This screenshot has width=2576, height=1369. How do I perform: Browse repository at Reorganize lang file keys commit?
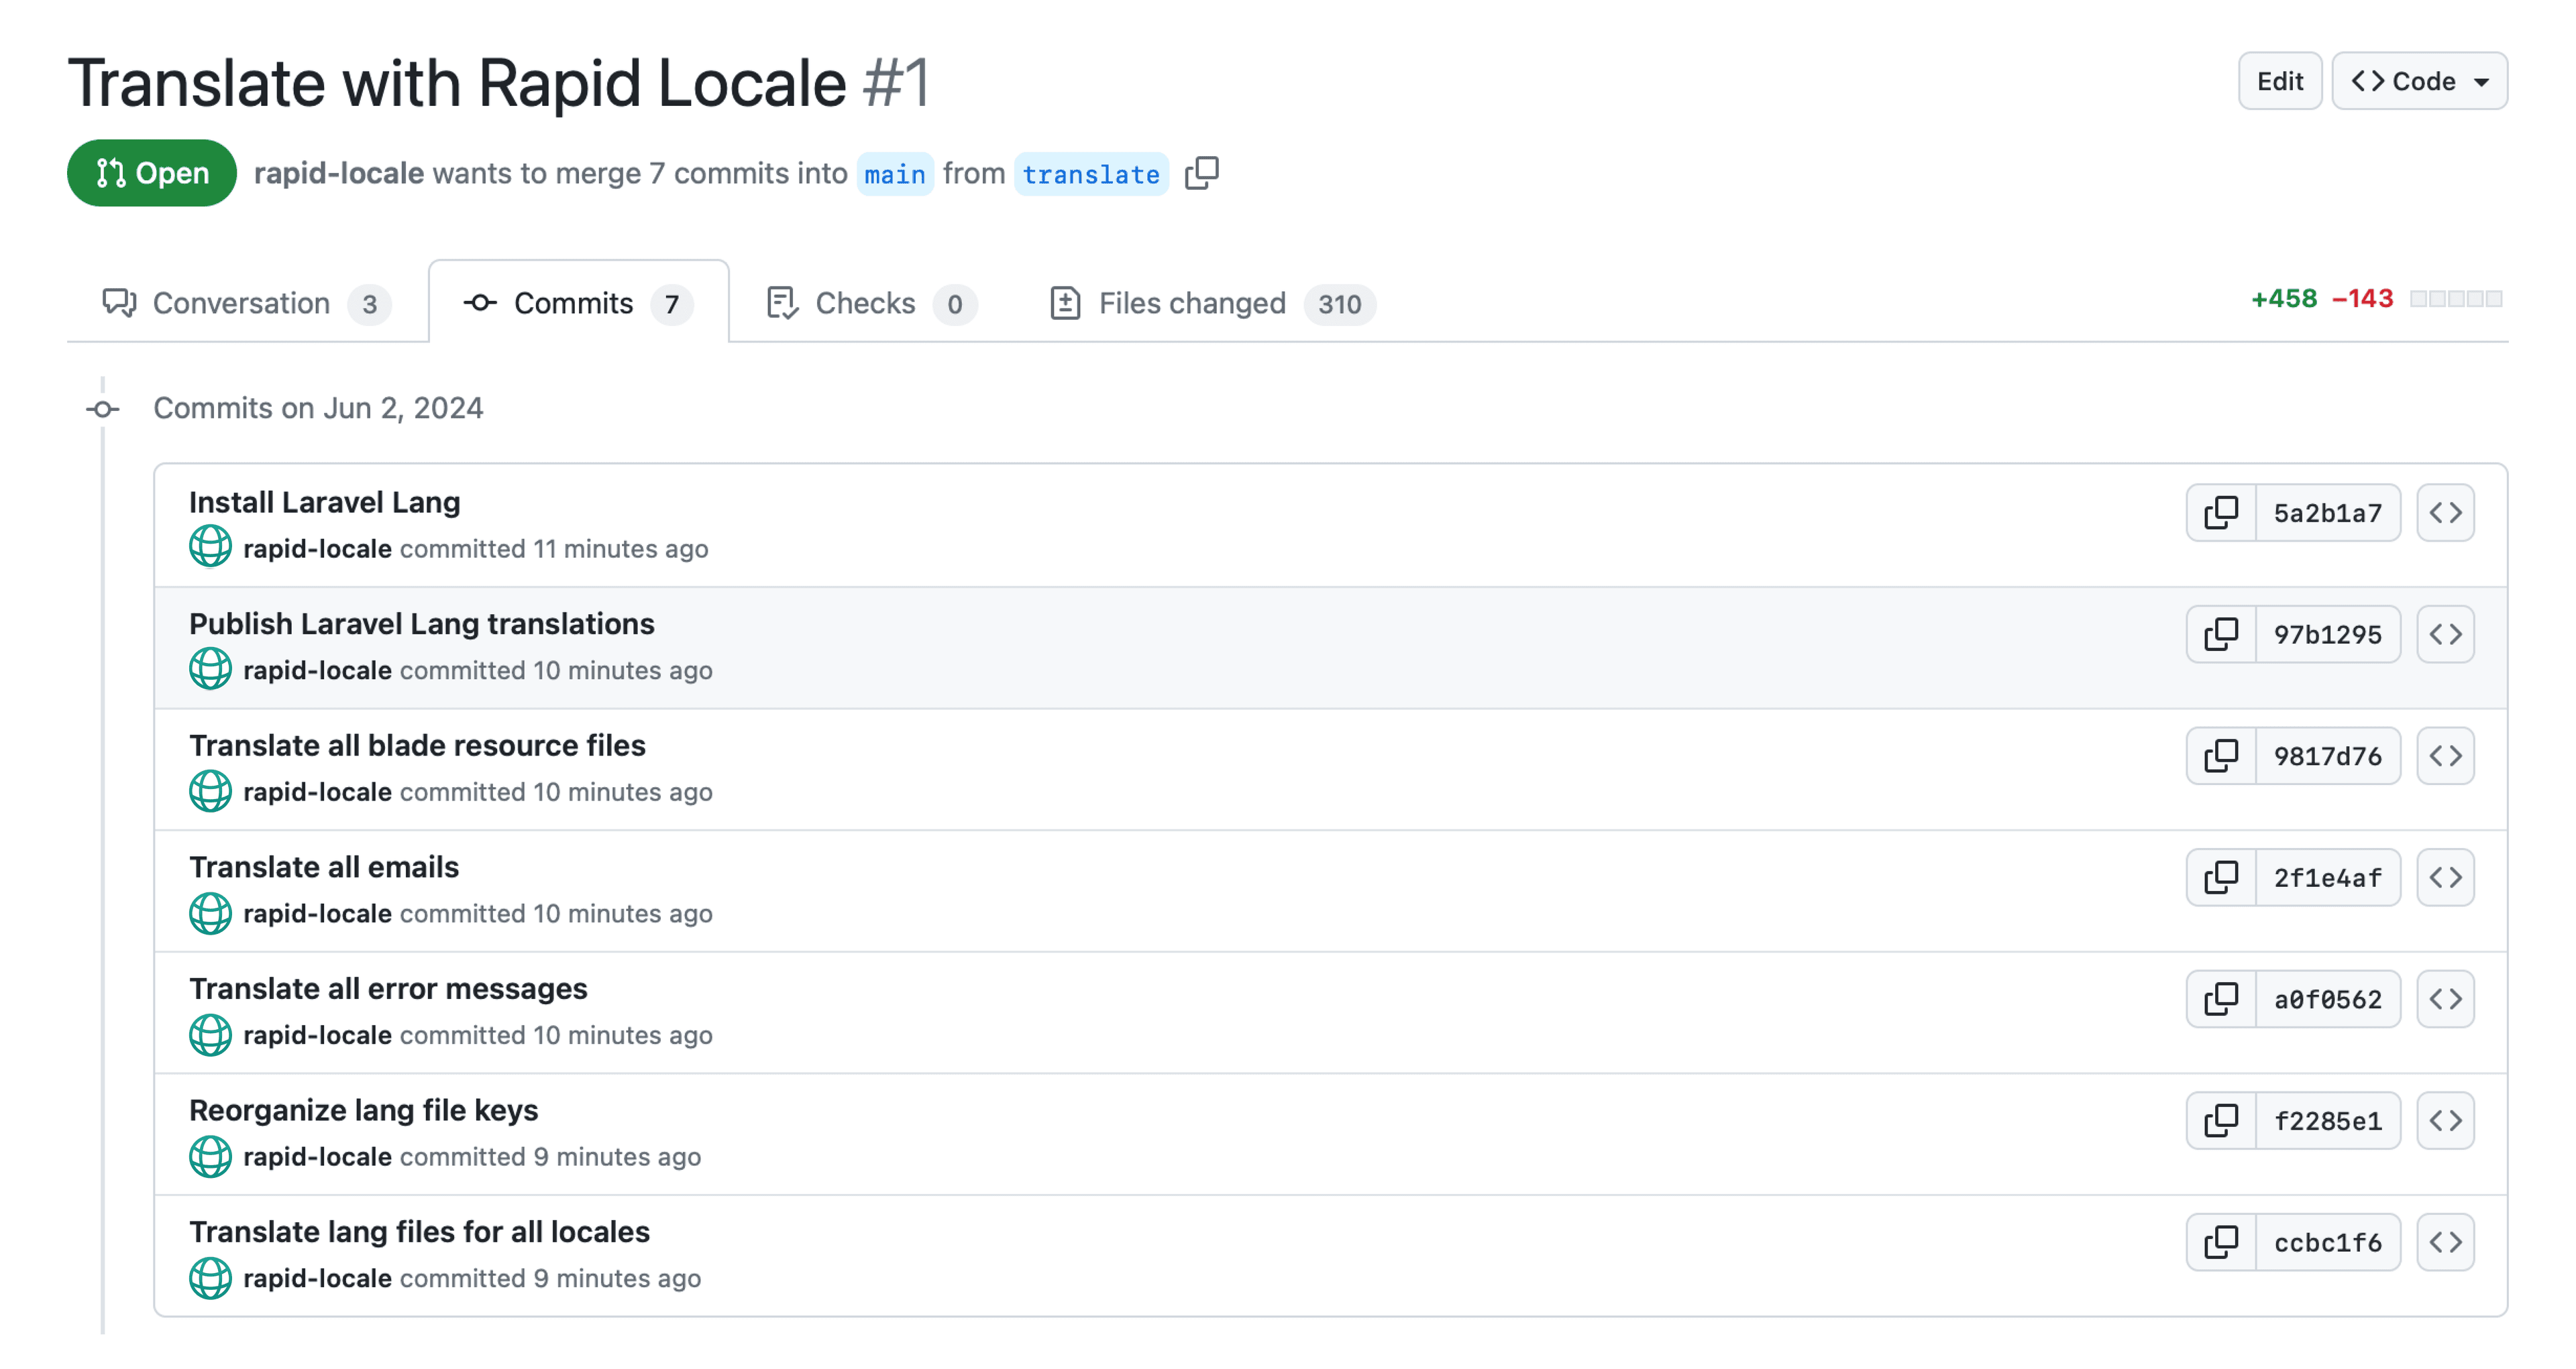click(2445, 1121)
